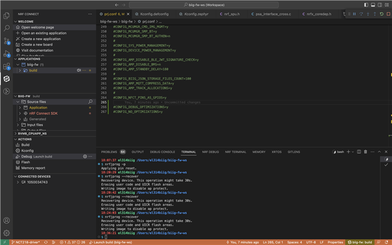Open the Search view in activity bar

pos(7,28)
